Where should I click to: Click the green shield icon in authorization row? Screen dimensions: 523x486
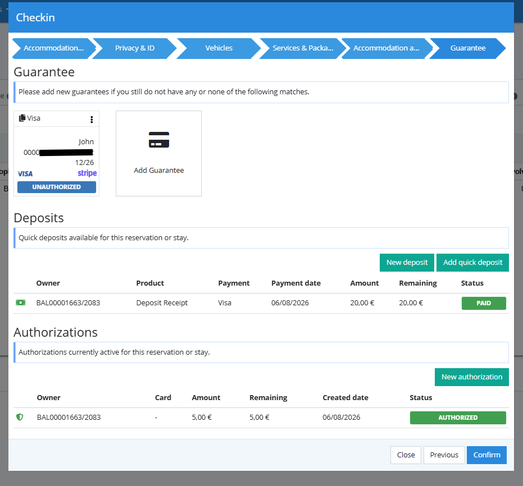(20, 417)
